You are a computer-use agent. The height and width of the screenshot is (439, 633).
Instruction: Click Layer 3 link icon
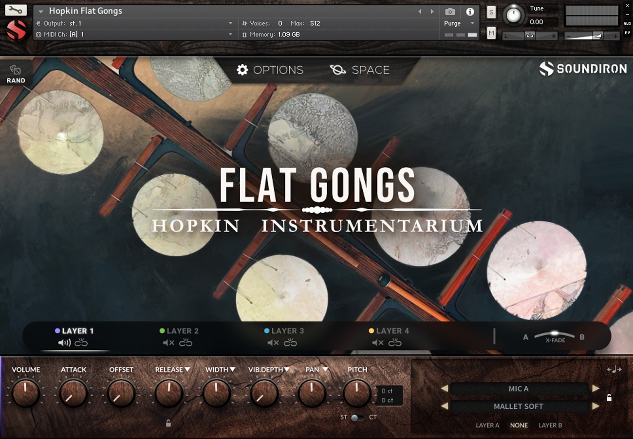tap(290, 343)
